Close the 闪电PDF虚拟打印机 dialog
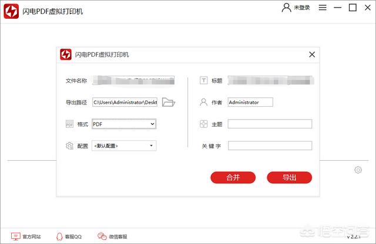Screen dimensions: 376x244 coord(312,55)
